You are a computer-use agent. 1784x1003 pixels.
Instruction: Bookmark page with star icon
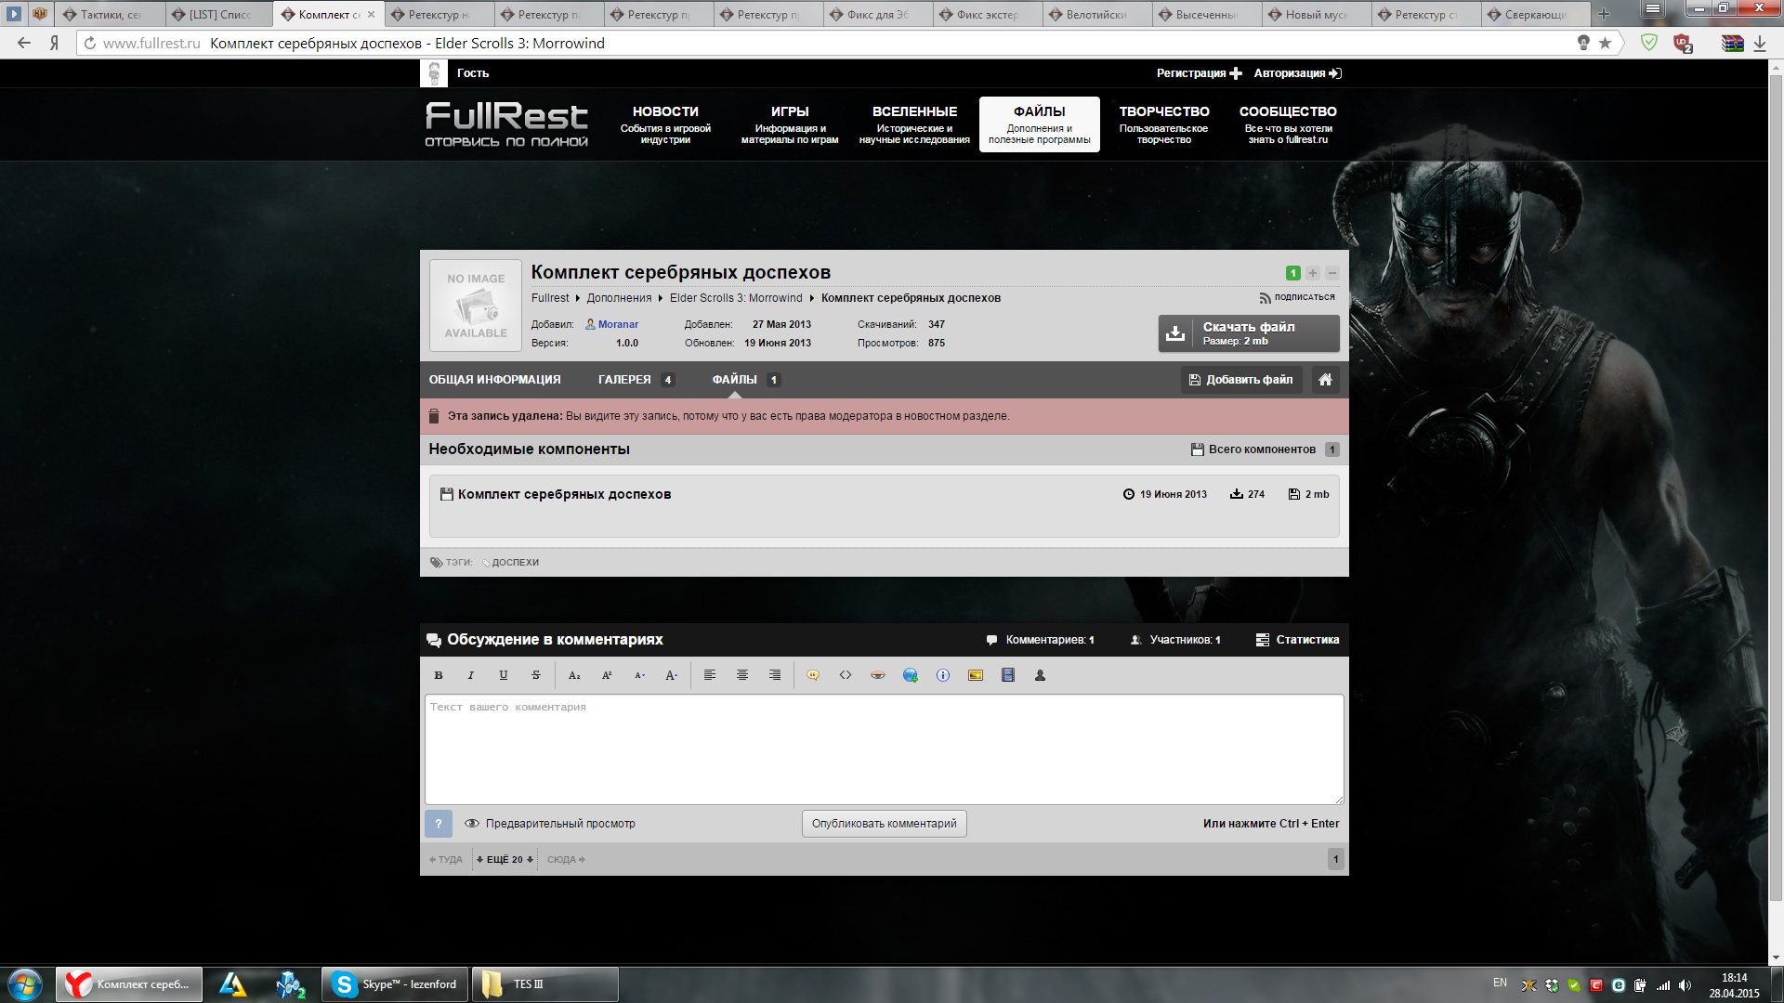click(x=1605, y=43)
